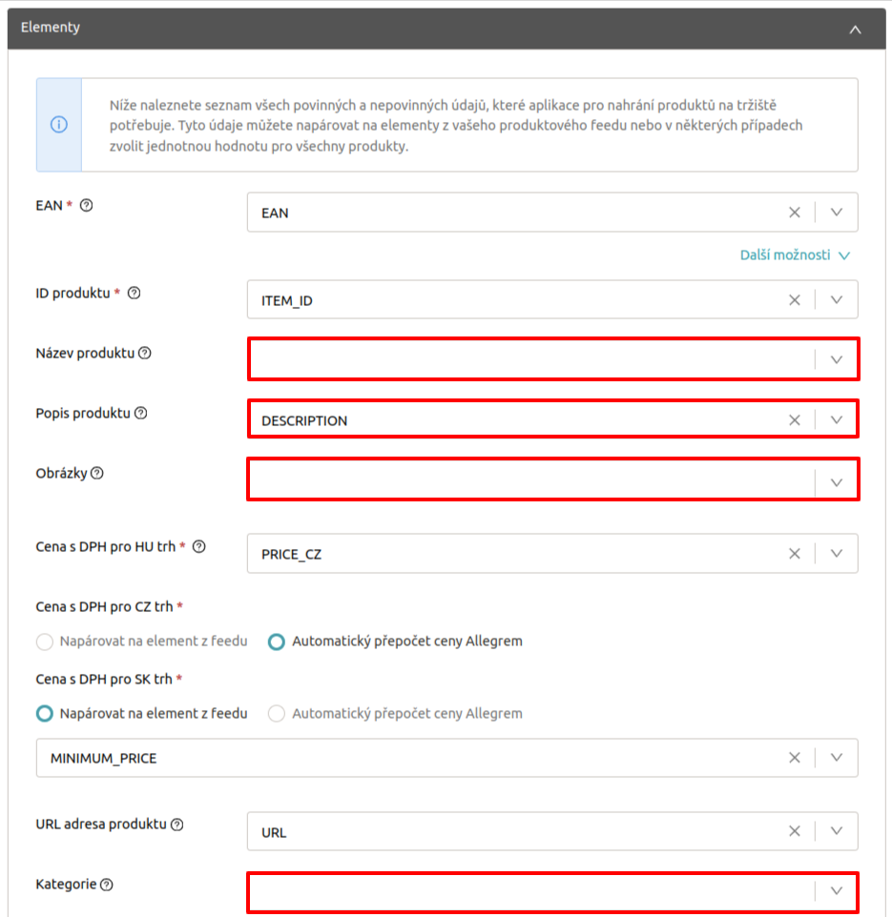892x917 pixels.
Task: Clear the DESCRIPTION value with the X
Action: coord(794,420)
